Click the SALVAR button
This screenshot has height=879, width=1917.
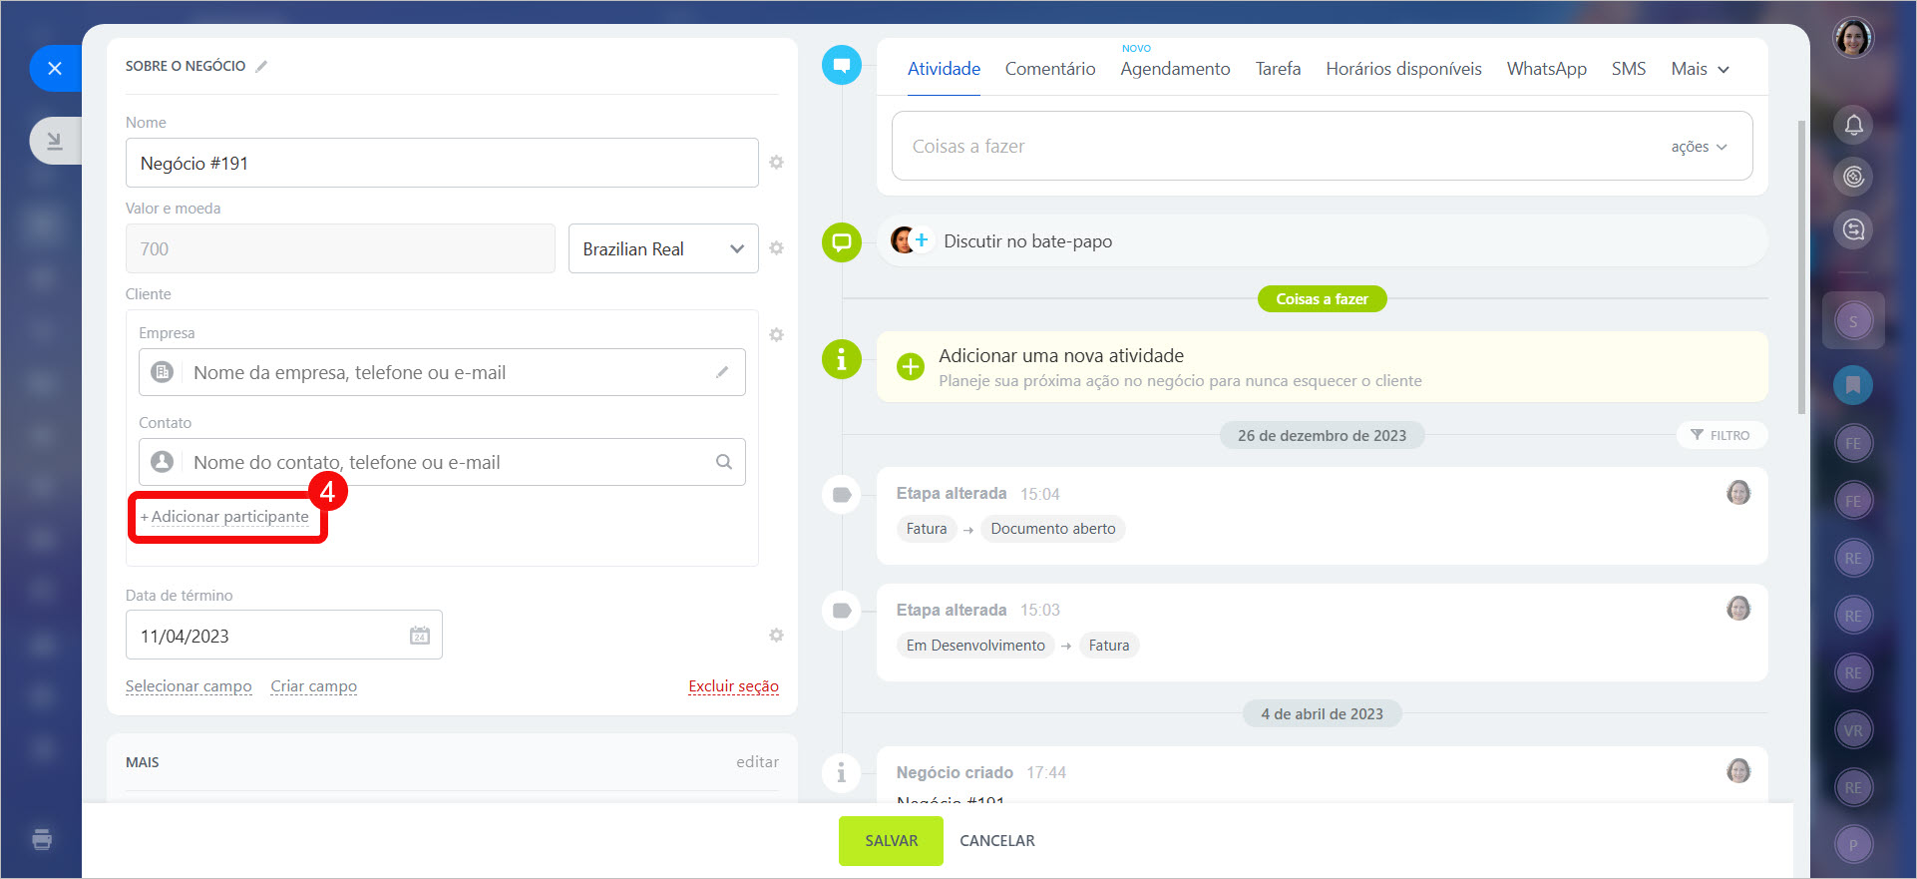(891, 841)
